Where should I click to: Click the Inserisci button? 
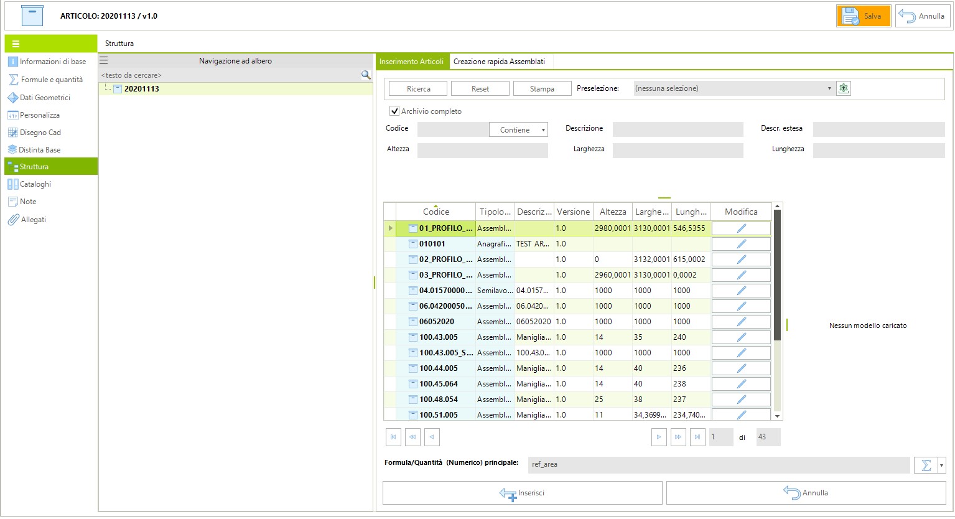tap(522, 493)
